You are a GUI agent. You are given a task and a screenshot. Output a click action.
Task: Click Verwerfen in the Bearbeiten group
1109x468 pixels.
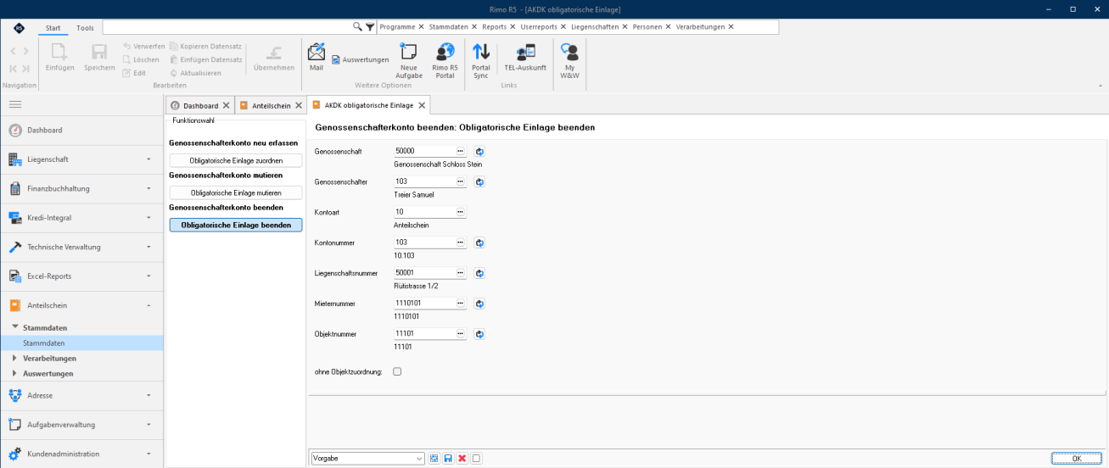tap(143, 46)
